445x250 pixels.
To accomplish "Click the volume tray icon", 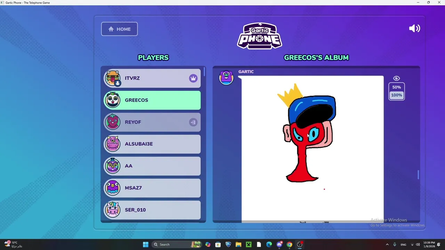I will pyautogui.click(x=418, y=244).
